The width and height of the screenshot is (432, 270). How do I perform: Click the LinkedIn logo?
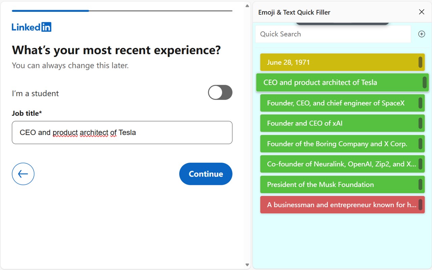[31, 27]
